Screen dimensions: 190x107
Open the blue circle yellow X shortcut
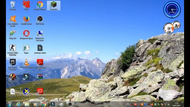26,93
